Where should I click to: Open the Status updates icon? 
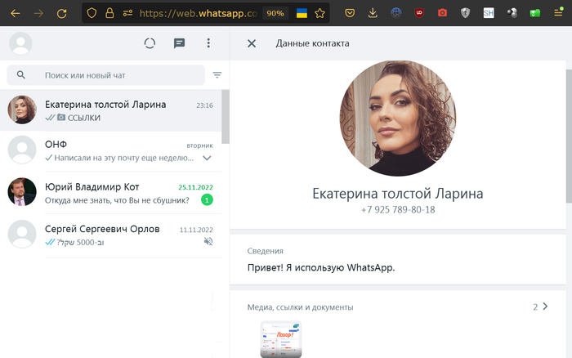coord(150,43)
